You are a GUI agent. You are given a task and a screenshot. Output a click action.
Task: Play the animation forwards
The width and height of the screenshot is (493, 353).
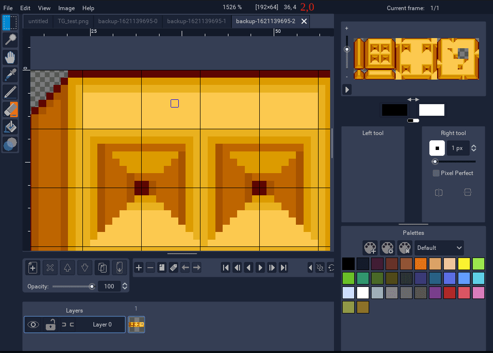tap(260, 268)
